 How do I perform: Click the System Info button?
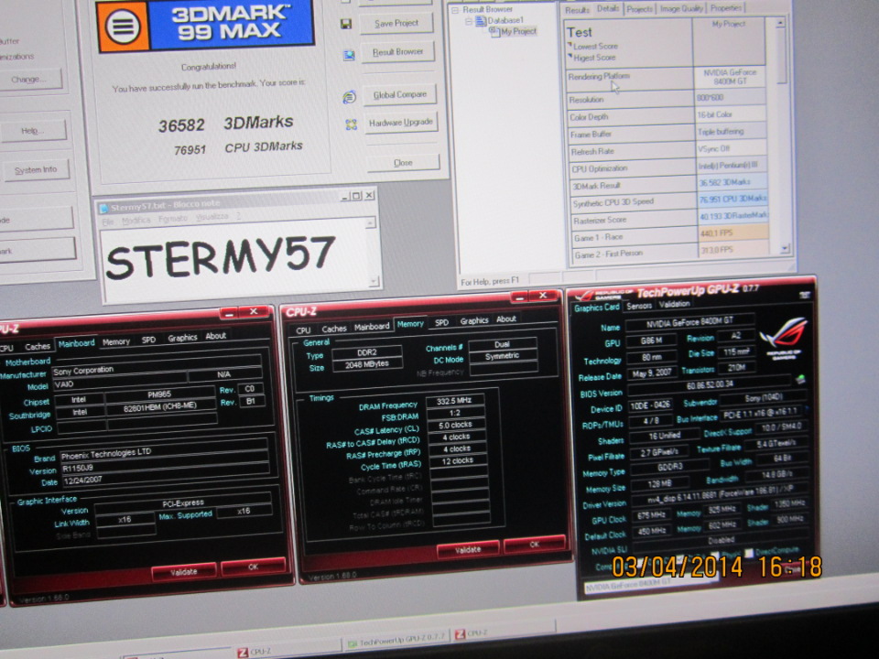36,169
